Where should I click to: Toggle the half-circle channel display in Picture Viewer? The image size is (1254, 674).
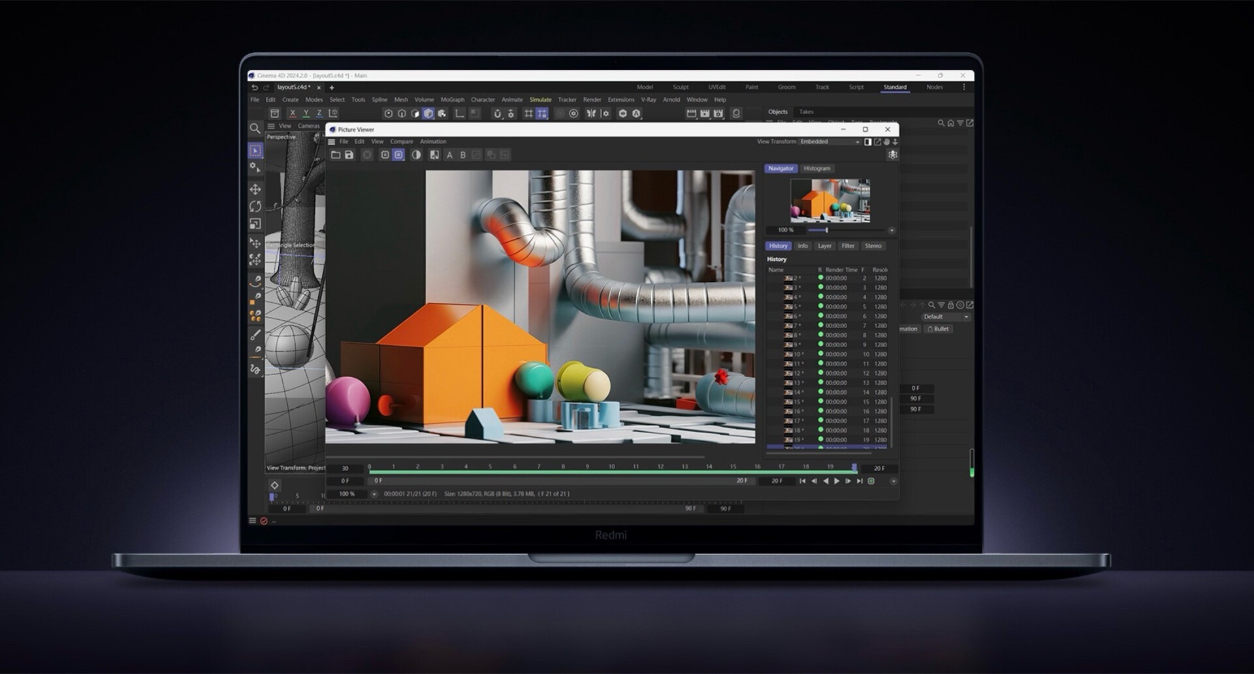416,155
